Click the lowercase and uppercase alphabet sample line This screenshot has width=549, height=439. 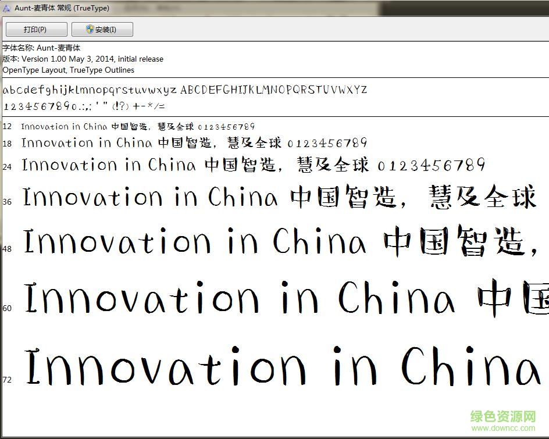185,90
